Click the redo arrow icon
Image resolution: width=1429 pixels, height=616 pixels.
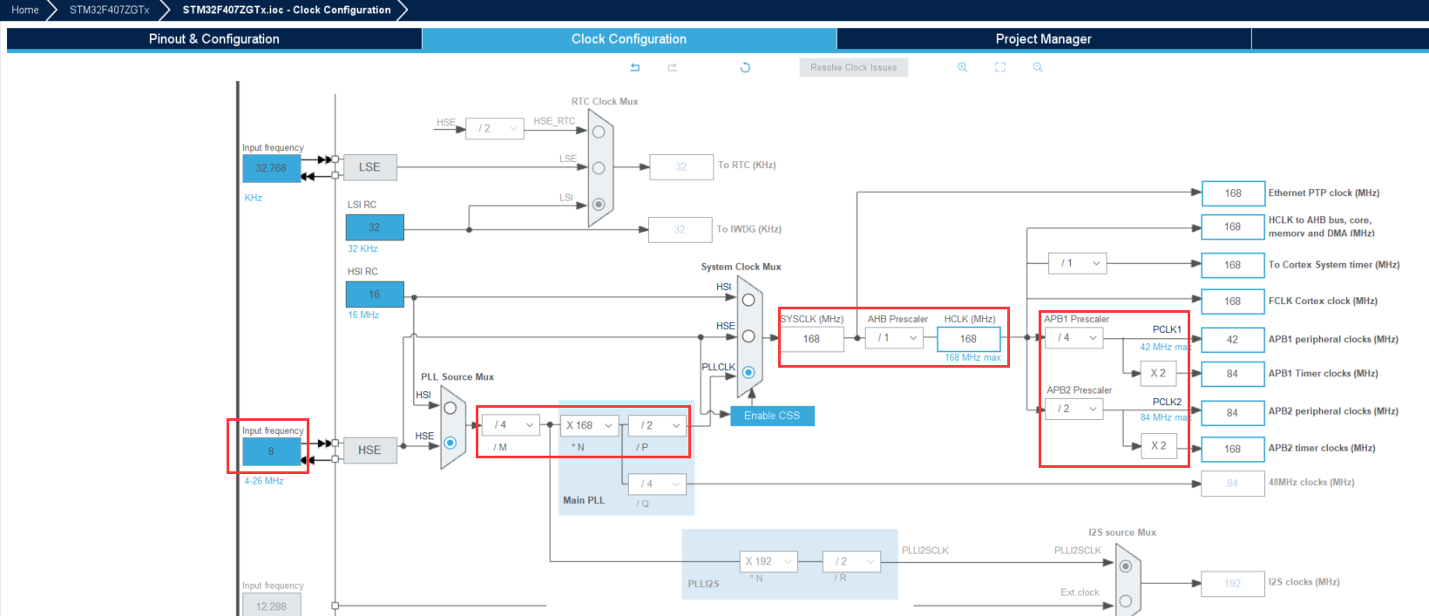pyautogui.click(x=672, y=67)
